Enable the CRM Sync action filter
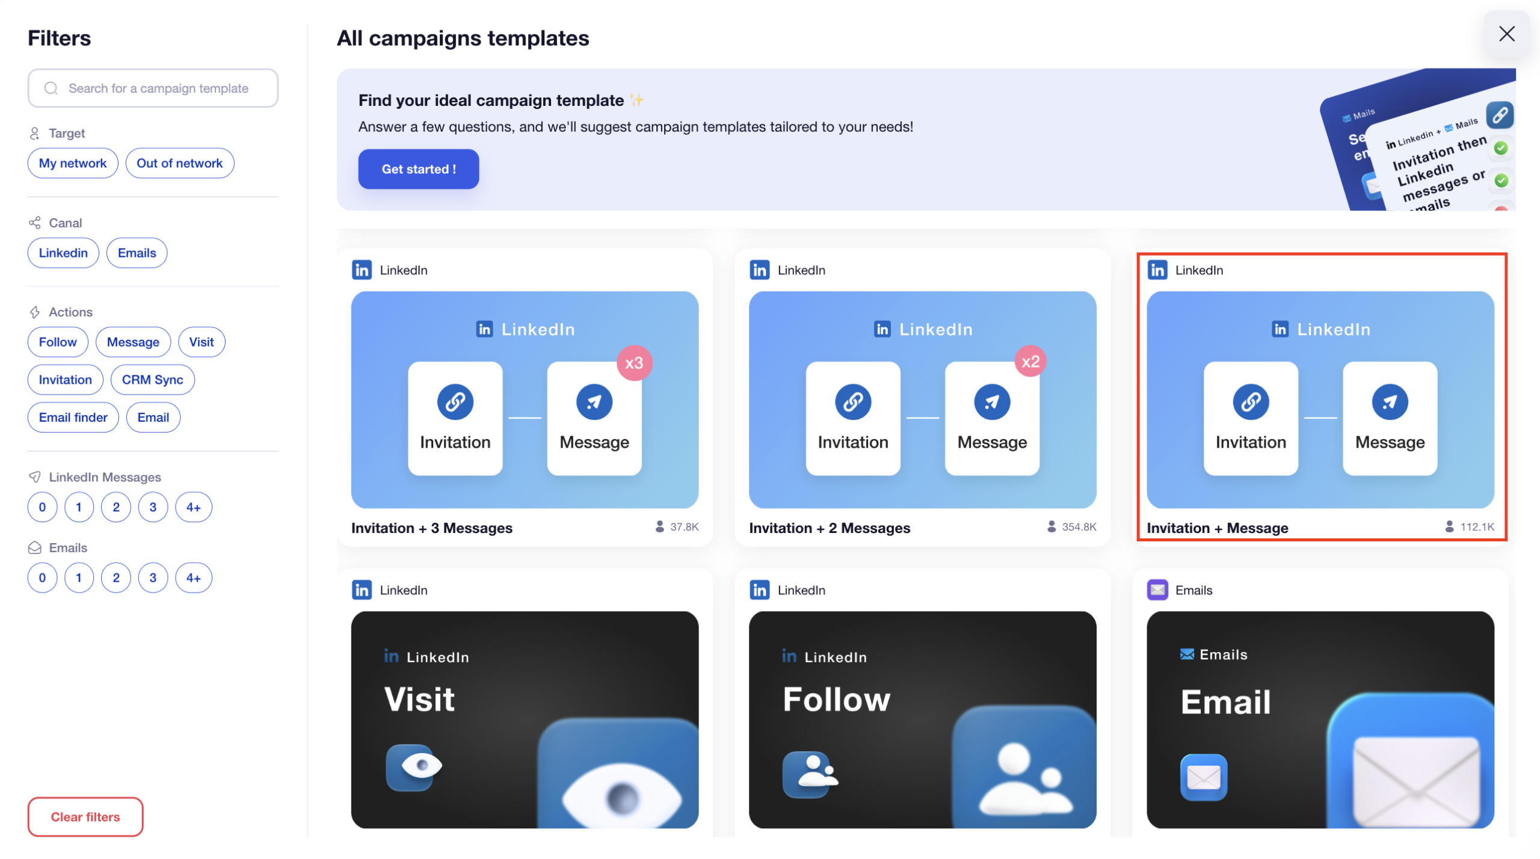The image size is (1540, 859). point(152,380)
